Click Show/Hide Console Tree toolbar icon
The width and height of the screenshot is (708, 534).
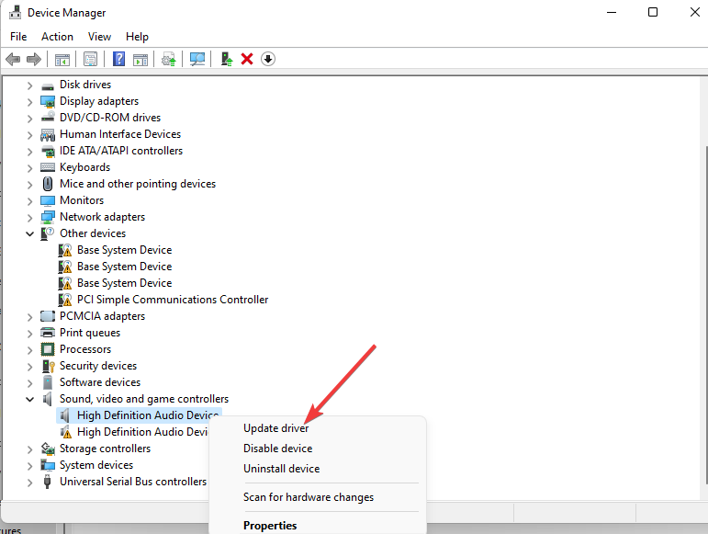[62, 59]
